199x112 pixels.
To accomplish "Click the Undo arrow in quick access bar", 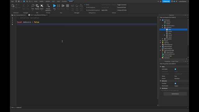I will (30, 1).
